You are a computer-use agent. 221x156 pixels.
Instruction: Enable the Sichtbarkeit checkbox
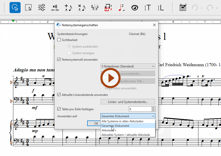59,40
